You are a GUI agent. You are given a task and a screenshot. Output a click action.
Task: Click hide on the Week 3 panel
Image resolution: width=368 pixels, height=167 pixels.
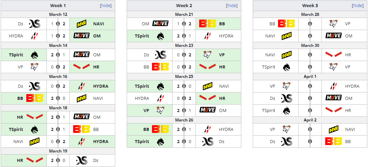click(x=358, y=6)
